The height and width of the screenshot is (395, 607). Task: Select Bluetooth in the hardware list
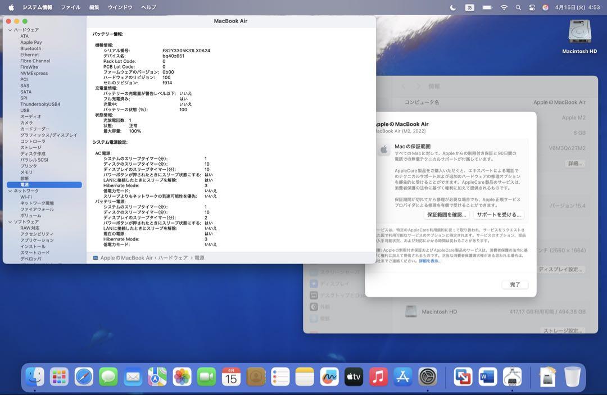click(30, 48)
